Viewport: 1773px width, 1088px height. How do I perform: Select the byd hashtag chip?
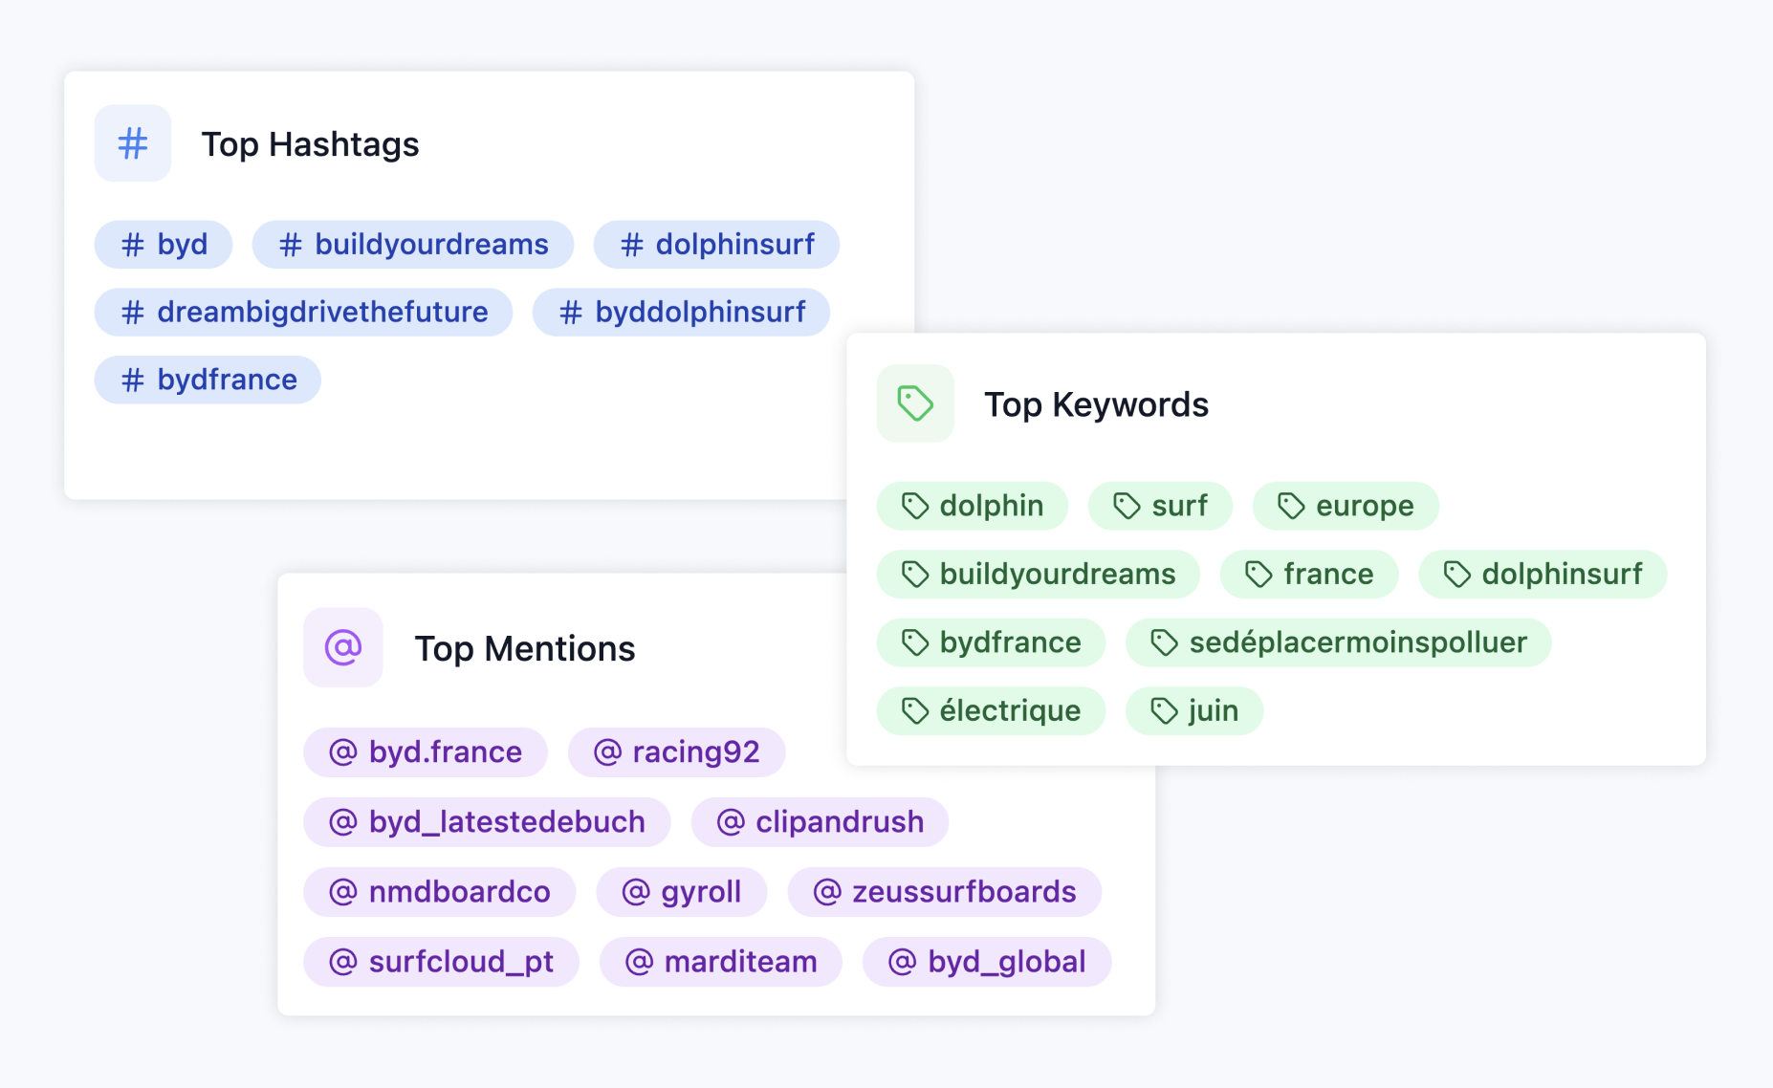(x=164, y=245)
